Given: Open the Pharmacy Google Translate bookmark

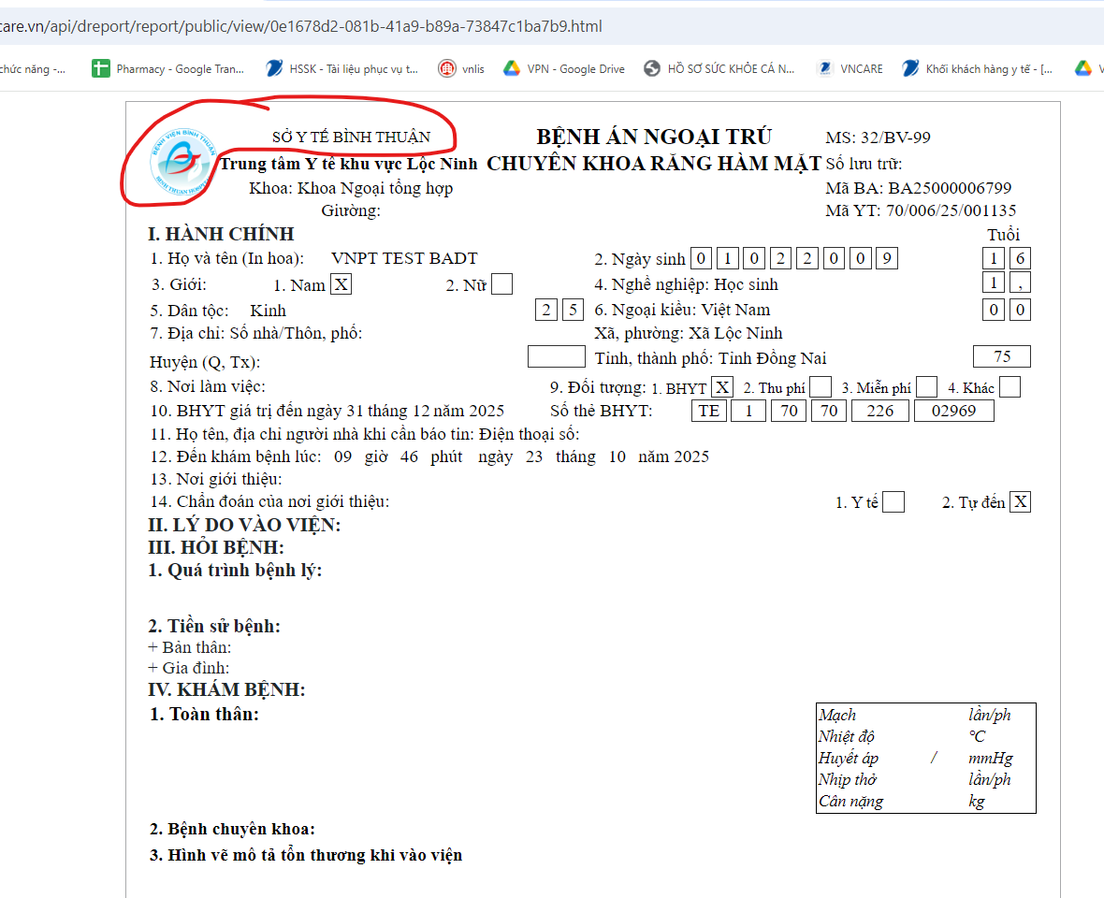Looking at the screenshot, I should pyautogui.click(x=168, y=68).
